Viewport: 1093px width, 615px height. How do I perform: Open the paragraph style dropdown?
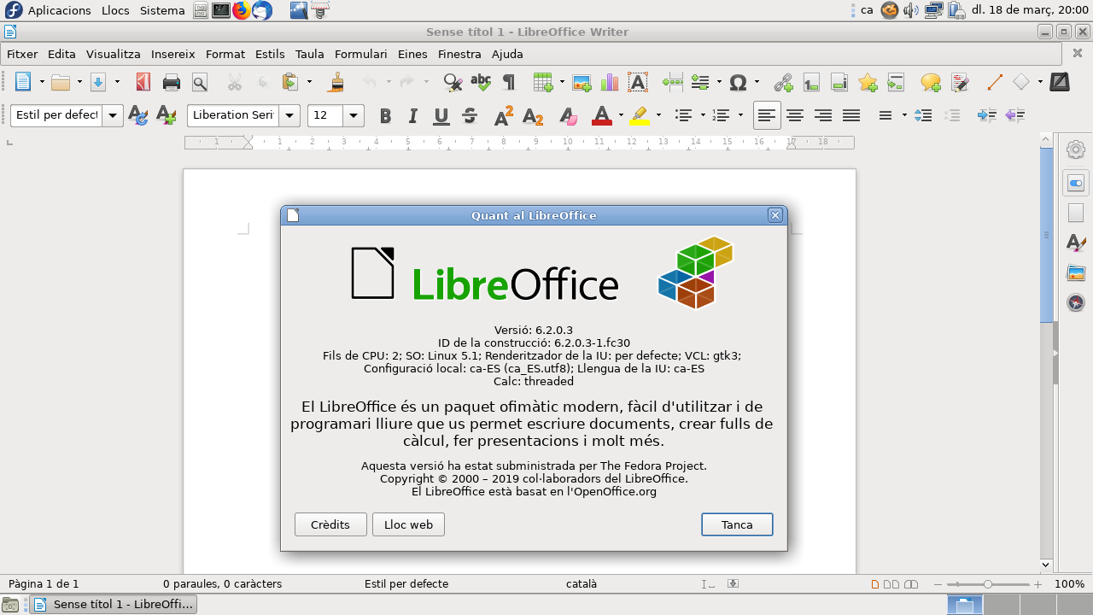pos(113,115)
